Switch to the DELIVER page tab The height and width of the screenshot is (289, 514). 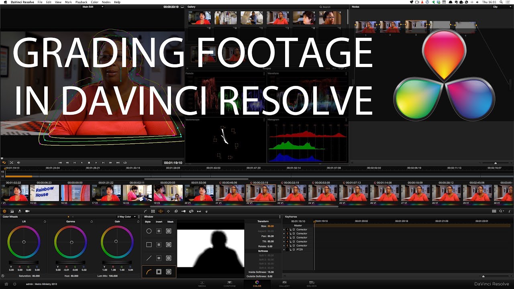pyautogui.click(x=312, y=284)
